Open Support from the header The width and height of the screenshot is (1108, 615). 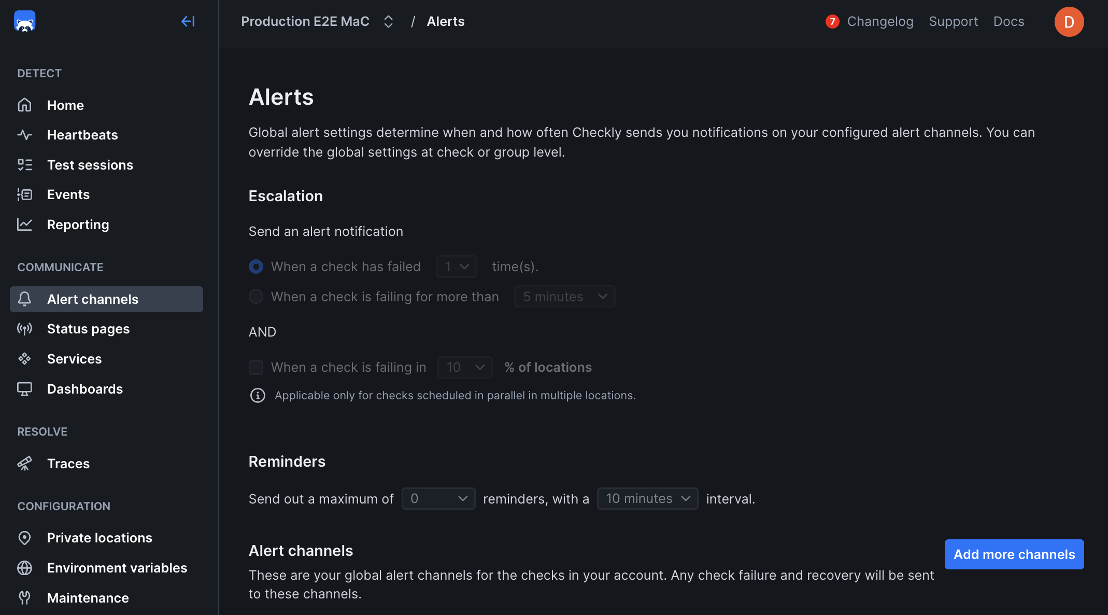954,21
